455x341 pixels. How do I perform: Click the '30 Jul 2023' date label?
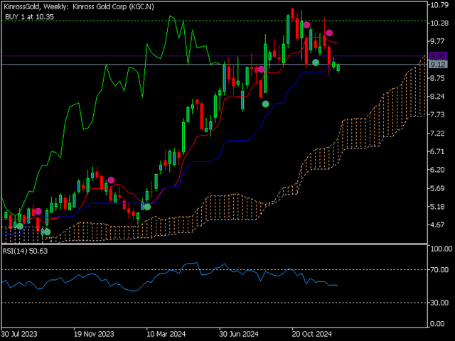tap(19, 334)
